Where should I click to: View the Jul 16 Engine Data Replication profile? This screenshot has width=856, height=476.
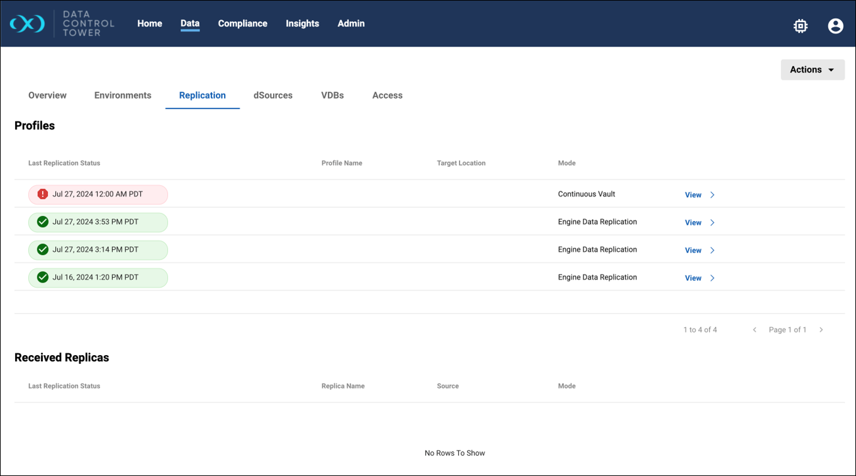[693, 278]
